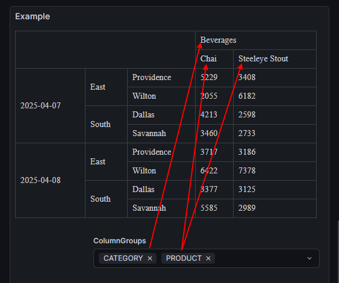Click the value 3186 cell
339x283 pixels.
point(275,152)
